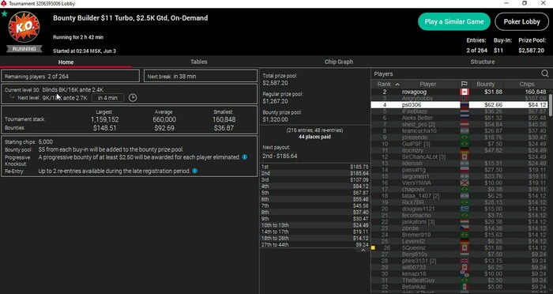Screen dimensions: 553x294
Task: Select player row Aleks Better
Action: (x=460, y=118)
